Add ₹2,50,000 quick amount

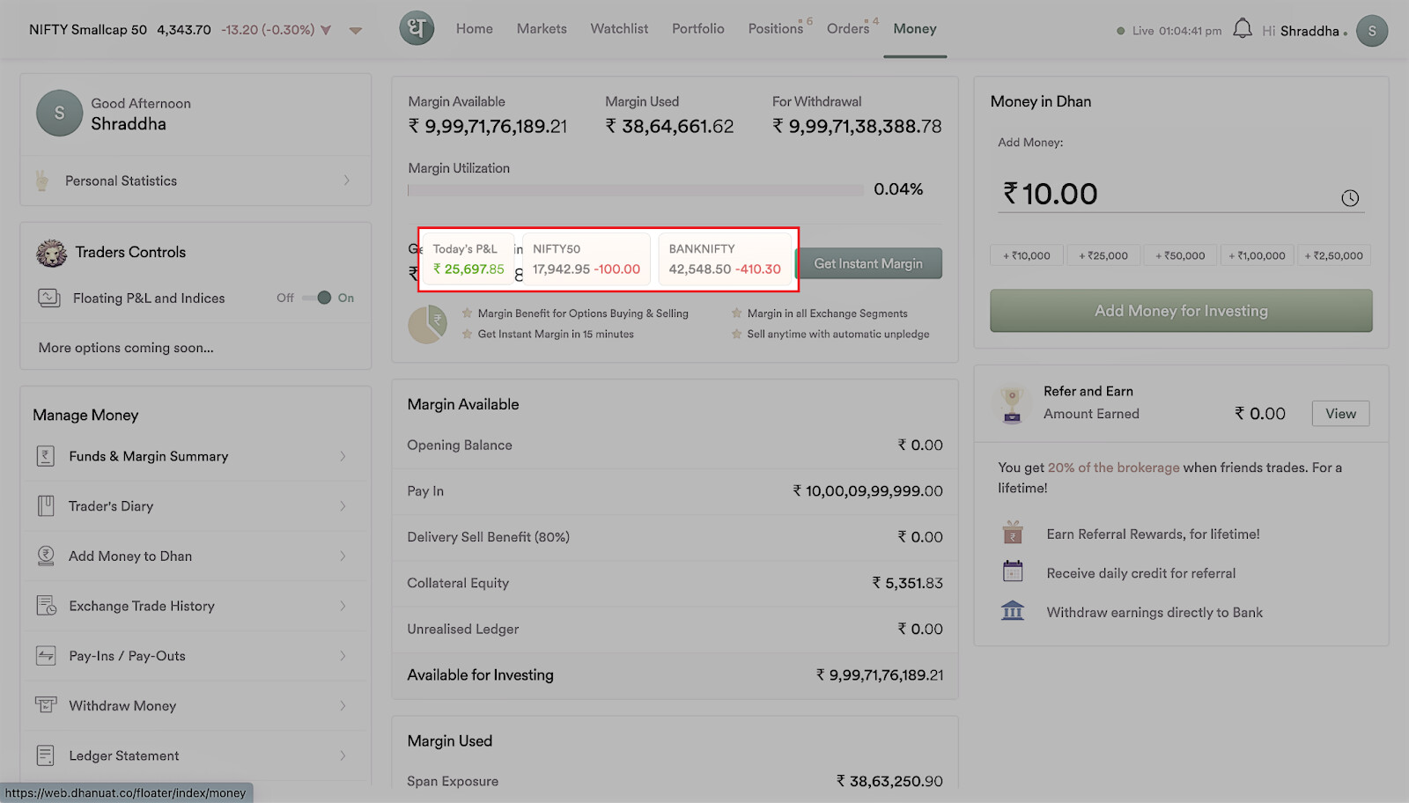point(1334,255)
